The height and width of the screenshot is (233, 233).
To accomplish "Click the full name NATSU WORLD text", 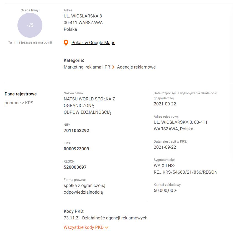I will (89, 105).
